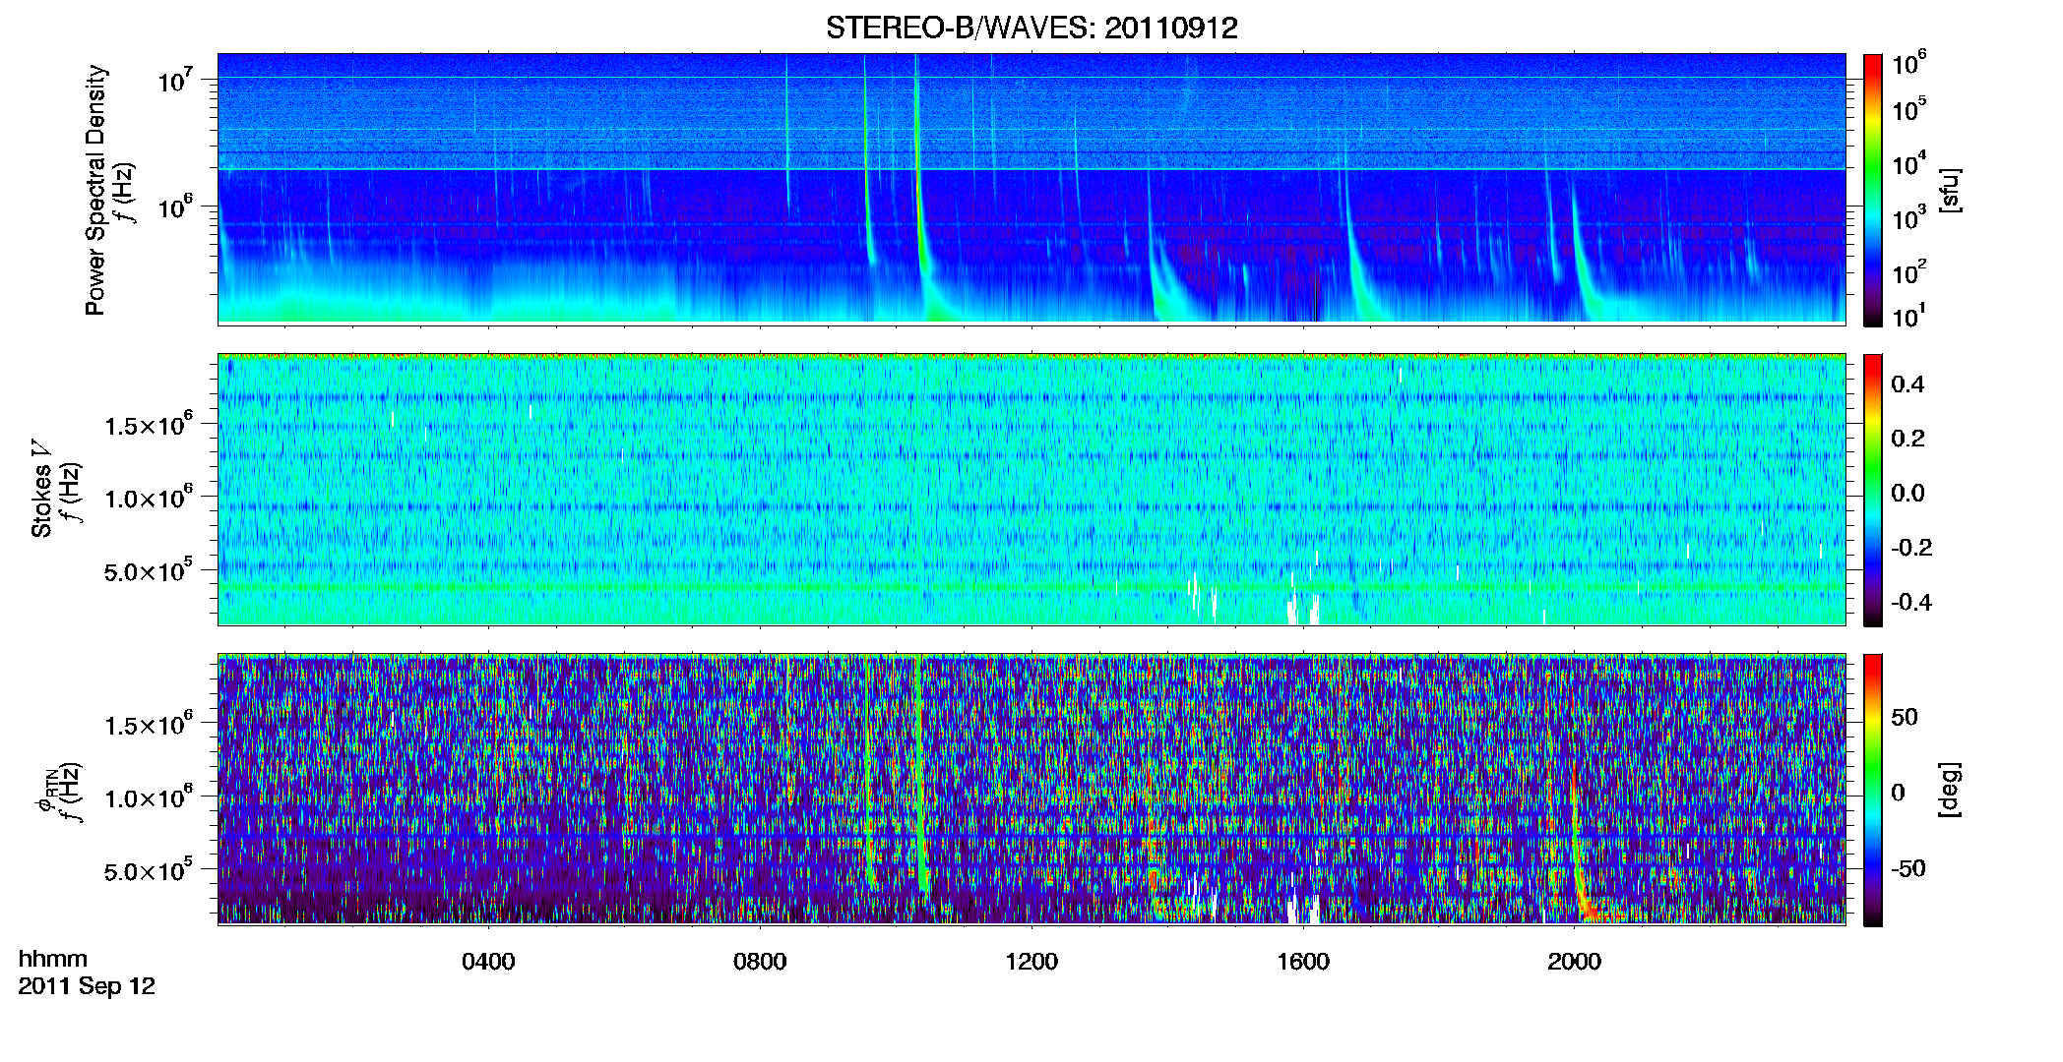Click the "0400" time tick label
The image size is (2063, 1062).
pyautogui.click(x=488, y=961)
